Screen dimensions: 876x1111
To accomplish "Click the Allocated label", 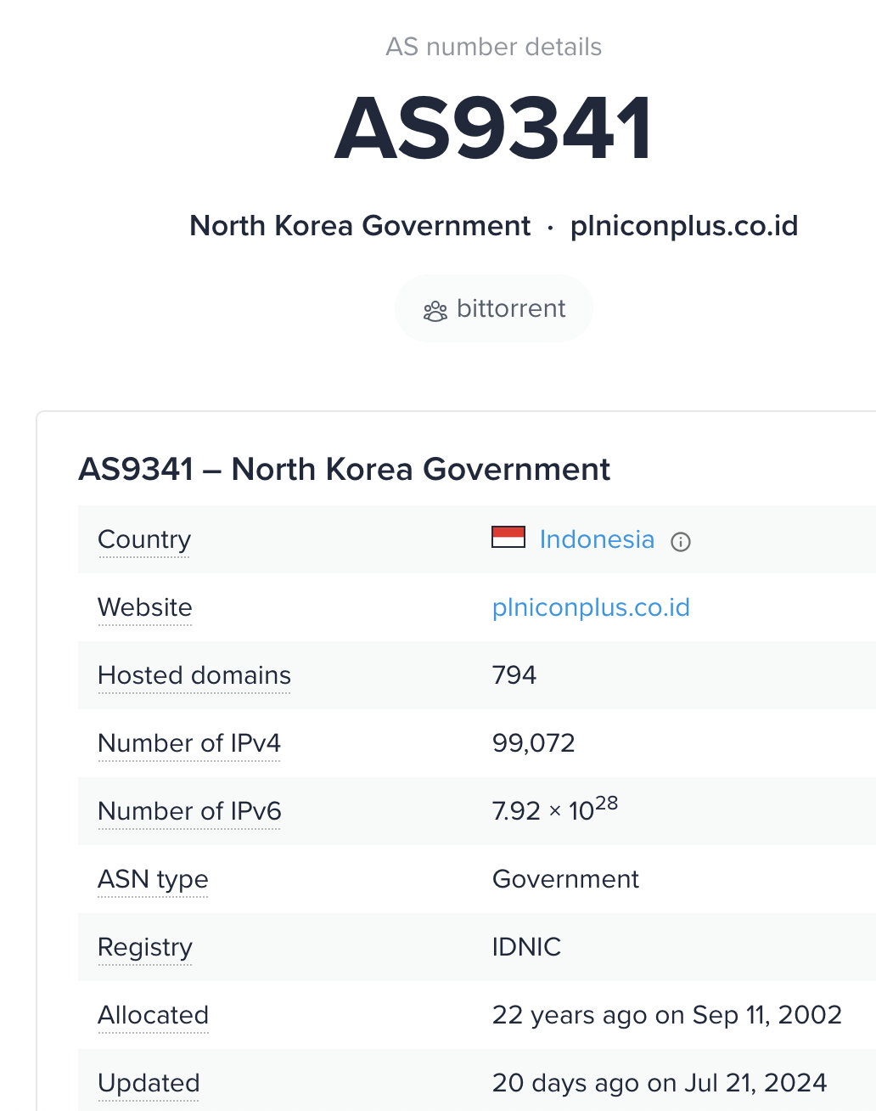I will pos(153,1015).
